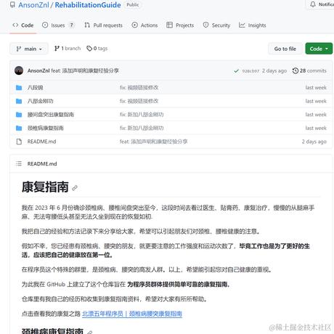334x334 pixels.
Task: Open the Security tab
Action: 216,25
